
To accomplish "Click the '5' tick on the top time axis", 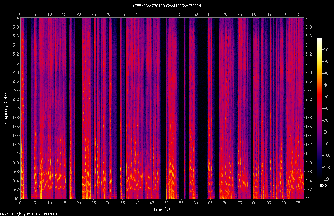I will (x=35, y=14).
